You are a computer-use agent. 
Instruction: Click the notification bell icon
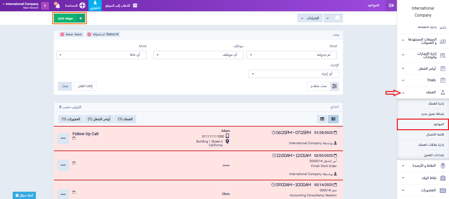click(57, 6)
